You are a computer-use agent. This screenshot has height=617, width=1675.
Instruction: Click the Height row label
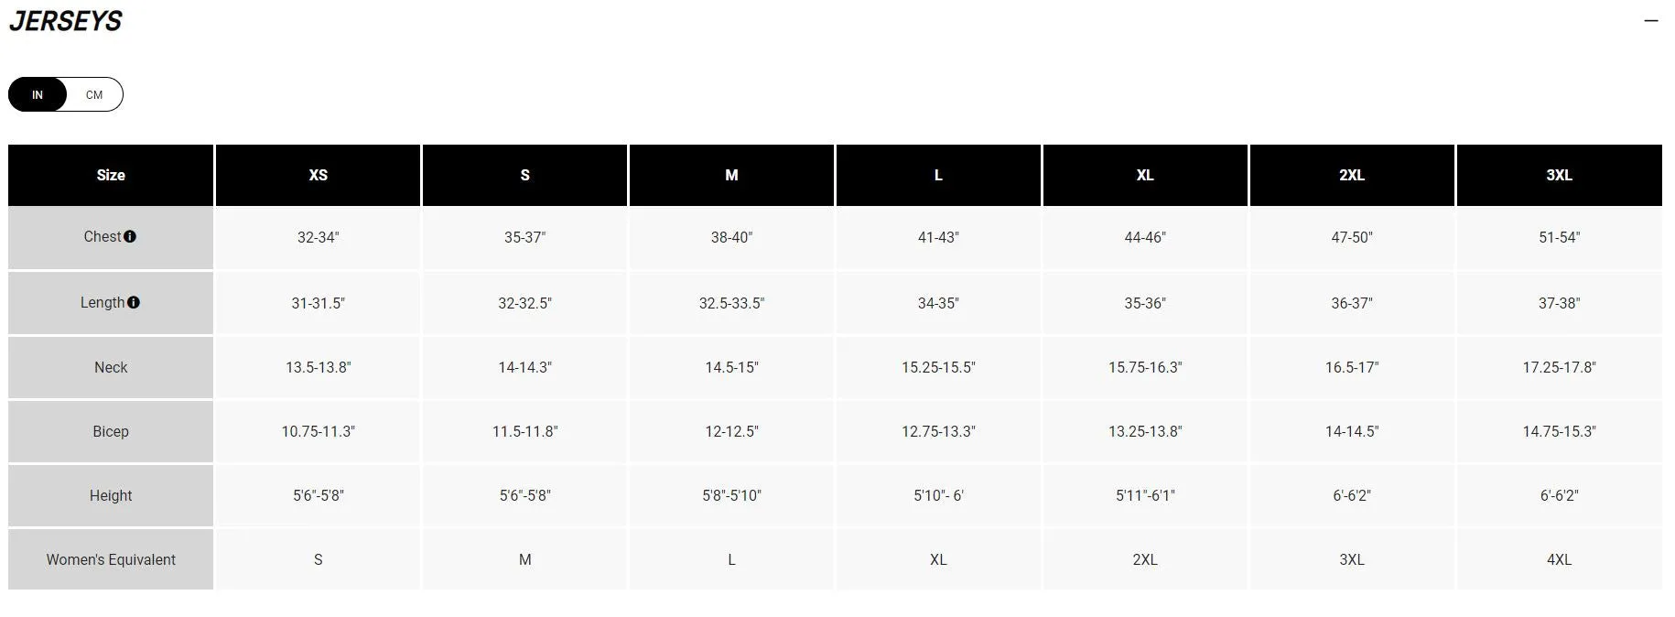(x=111, y=495)
